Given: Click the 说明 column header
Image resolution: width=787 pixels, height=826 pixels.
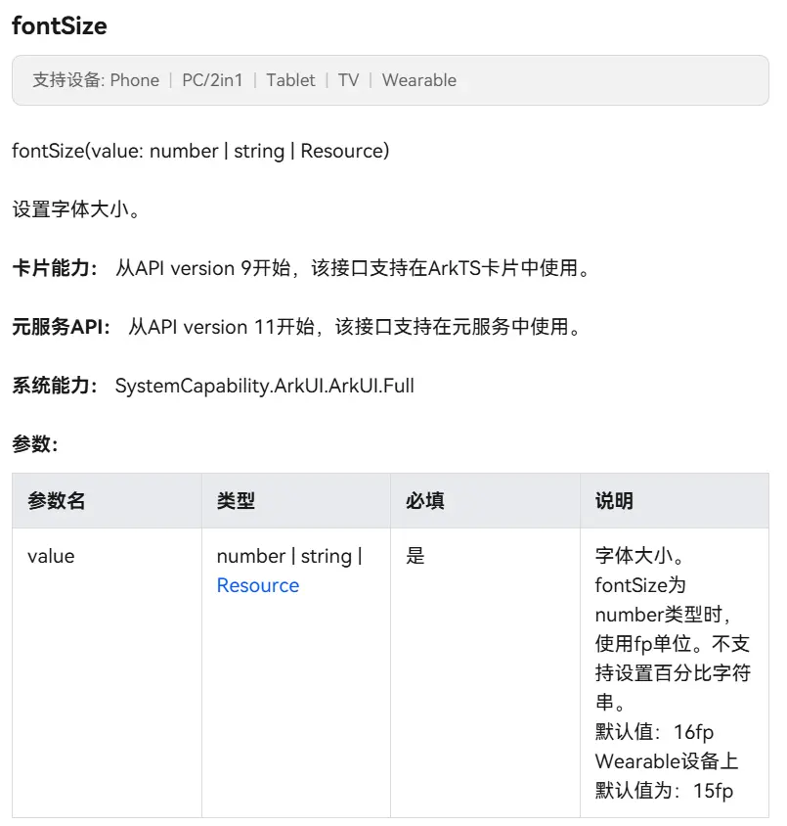Looking at the screenshot, I should click(x=614, y=501).
